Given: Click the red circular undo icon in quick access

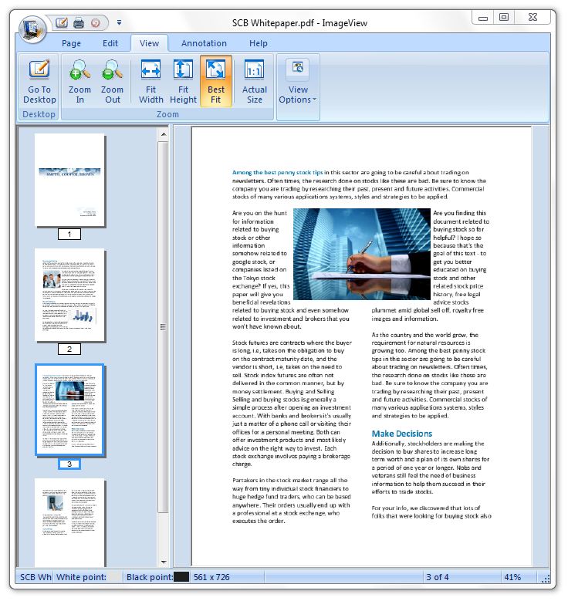Looking at the screenshot, I should (96, 23).
